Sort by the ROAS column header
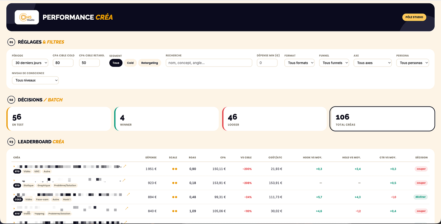 pos(192,157)
